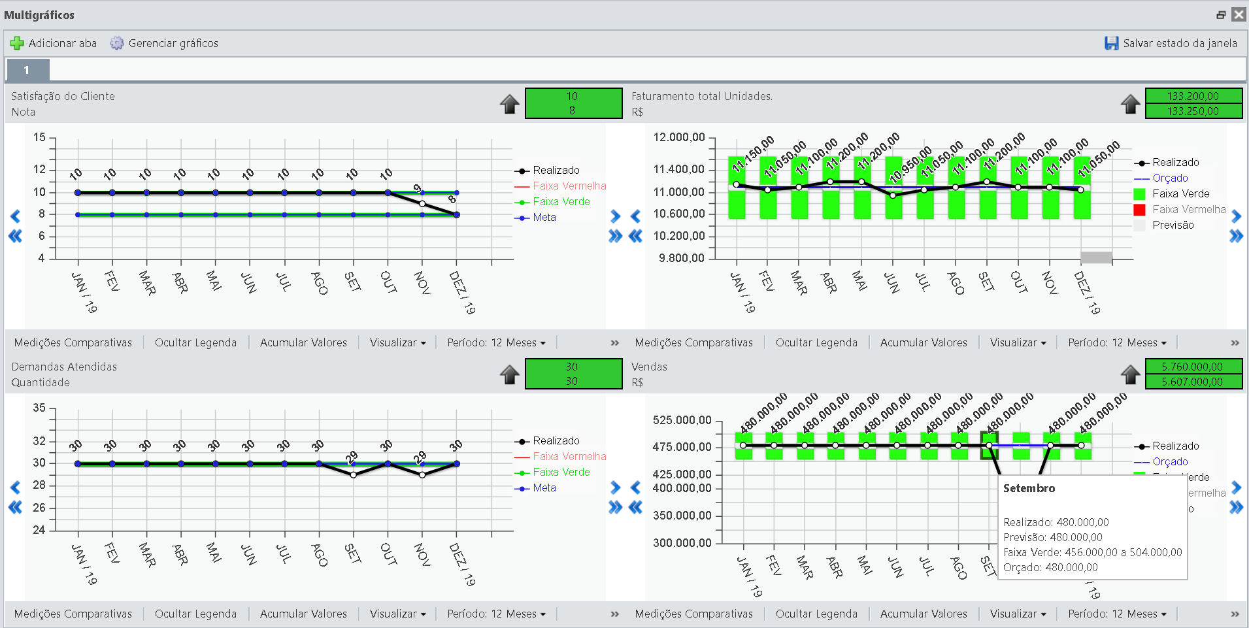Image resolution: width=1249 pixels, height=628 pixels.
Task: Open Visualizar menu under Vendas chart
Action: coord(1018,614)
